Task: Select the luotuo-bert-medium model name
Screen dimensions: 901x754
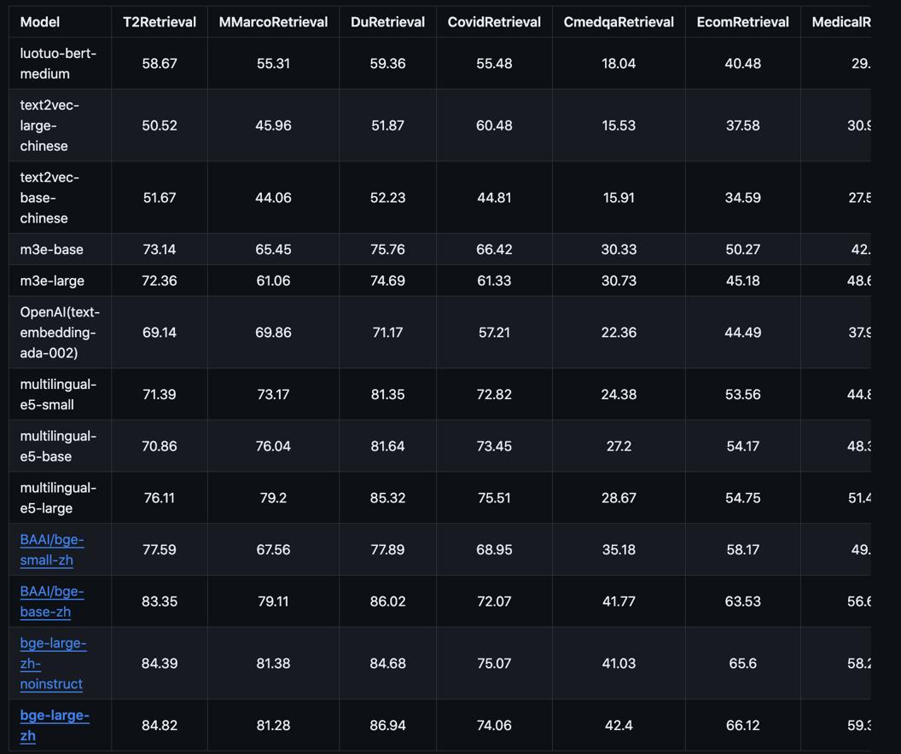Action: click(x=58, y=63)
